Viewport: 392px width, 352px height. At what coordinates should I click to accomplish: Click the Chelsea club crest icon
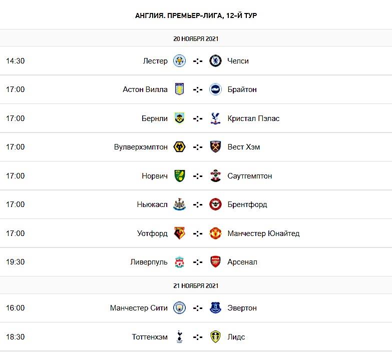point(215,61)
